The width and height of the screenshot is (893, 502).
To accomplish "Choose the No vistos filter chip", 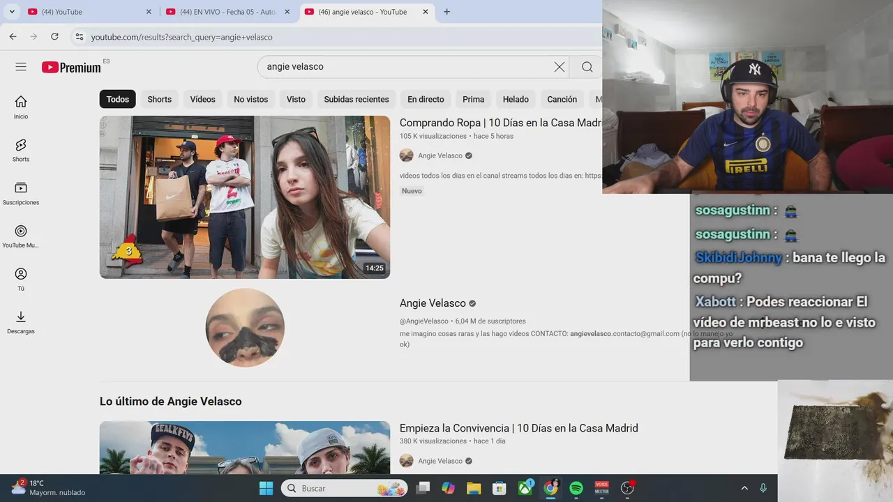I will [250, 99].
